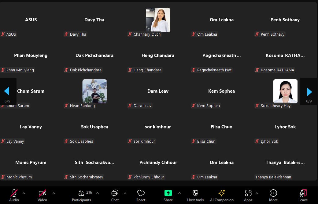Go to previous gallery page arrow
Image resolution: width=318 pixels, height=204 pixels.
[x=7, y=91]
